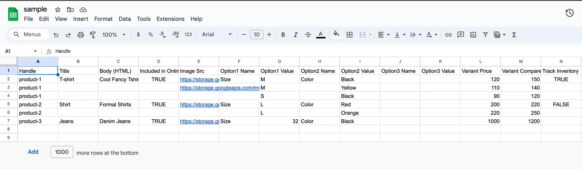
Task: Open horizontal align dropdown
Action: pyautogui.click(x=384, y=35)
